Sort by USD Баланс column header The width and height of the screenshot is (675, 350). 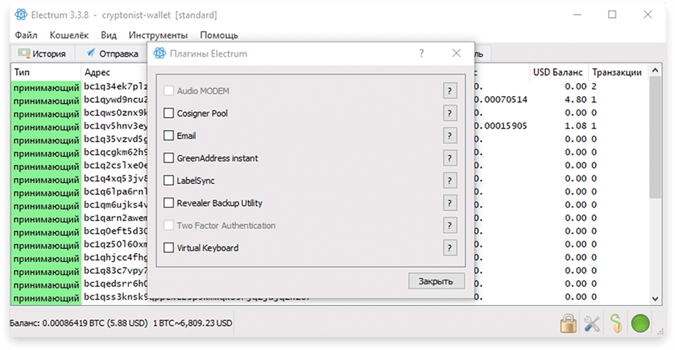click(x=558, y=72)
